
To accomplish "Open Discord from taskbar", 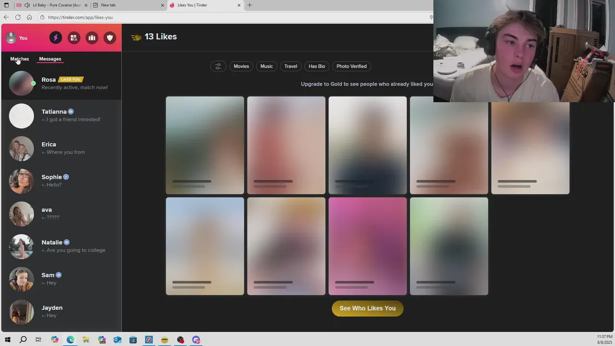I will pos(196,340).
